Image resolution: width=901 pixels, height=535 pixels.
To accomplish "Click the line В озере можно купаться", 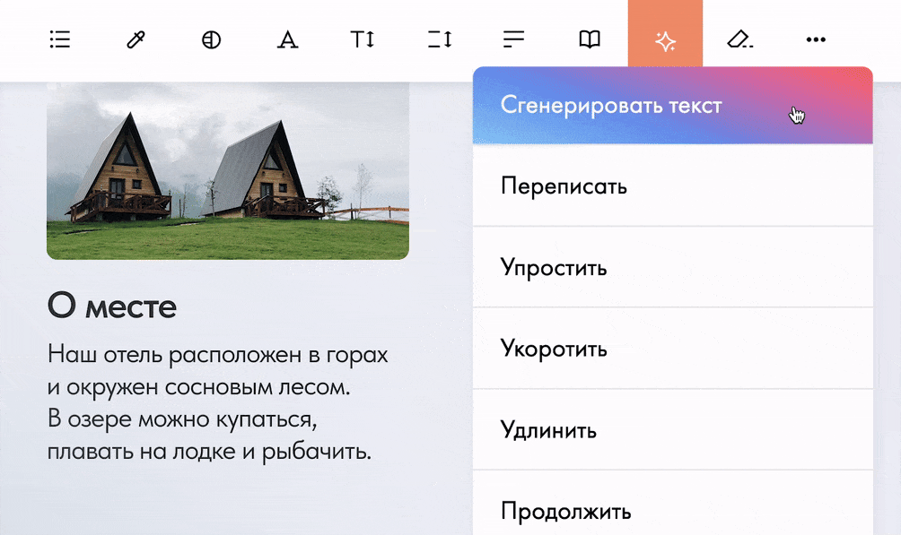I will [182, 419].
